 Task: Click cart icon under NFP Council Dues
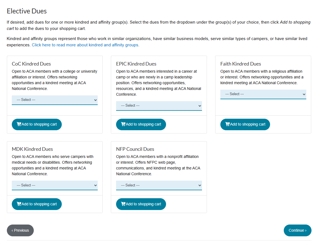pos(123,204)
